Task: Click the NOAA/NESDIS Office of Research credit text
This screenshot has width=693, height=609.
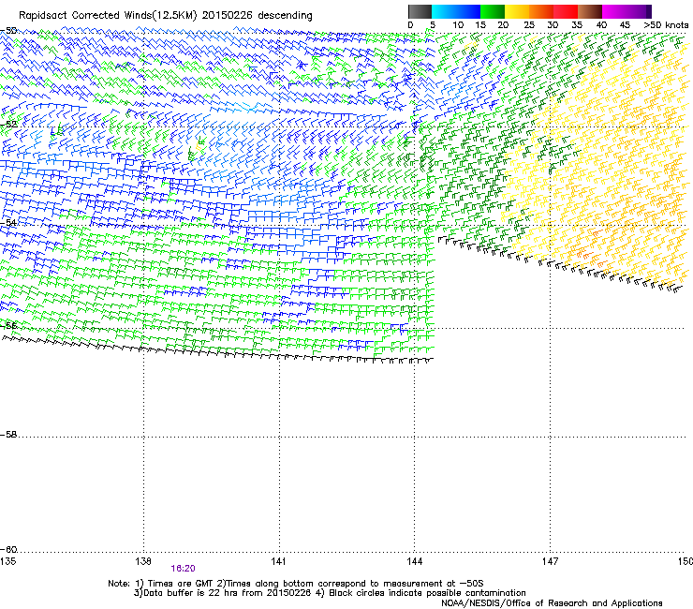Action: [x=552, y=603]
